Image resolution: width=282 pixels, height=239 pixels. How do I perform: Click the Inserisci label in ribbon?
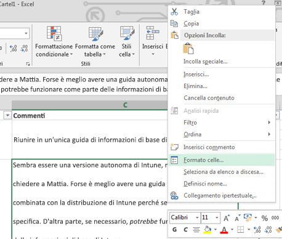153,47
